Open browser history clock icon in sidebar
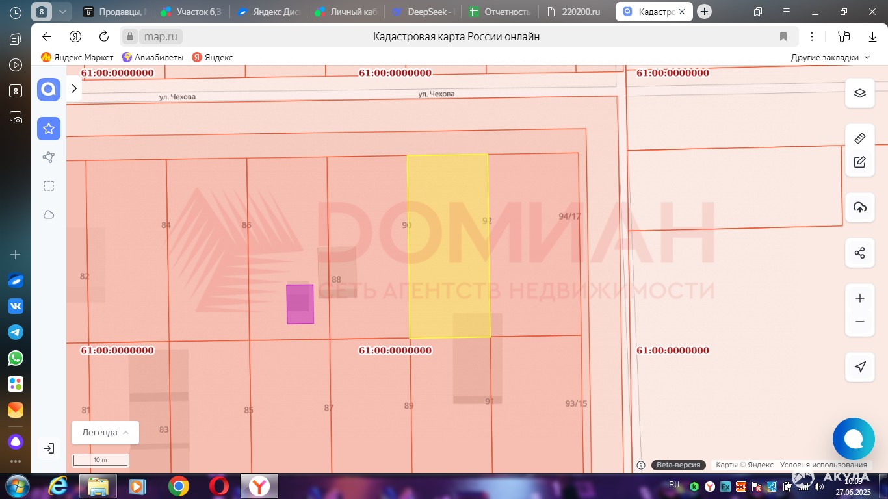Viewport: 888px width, 499px height. (x=16, y=12)
